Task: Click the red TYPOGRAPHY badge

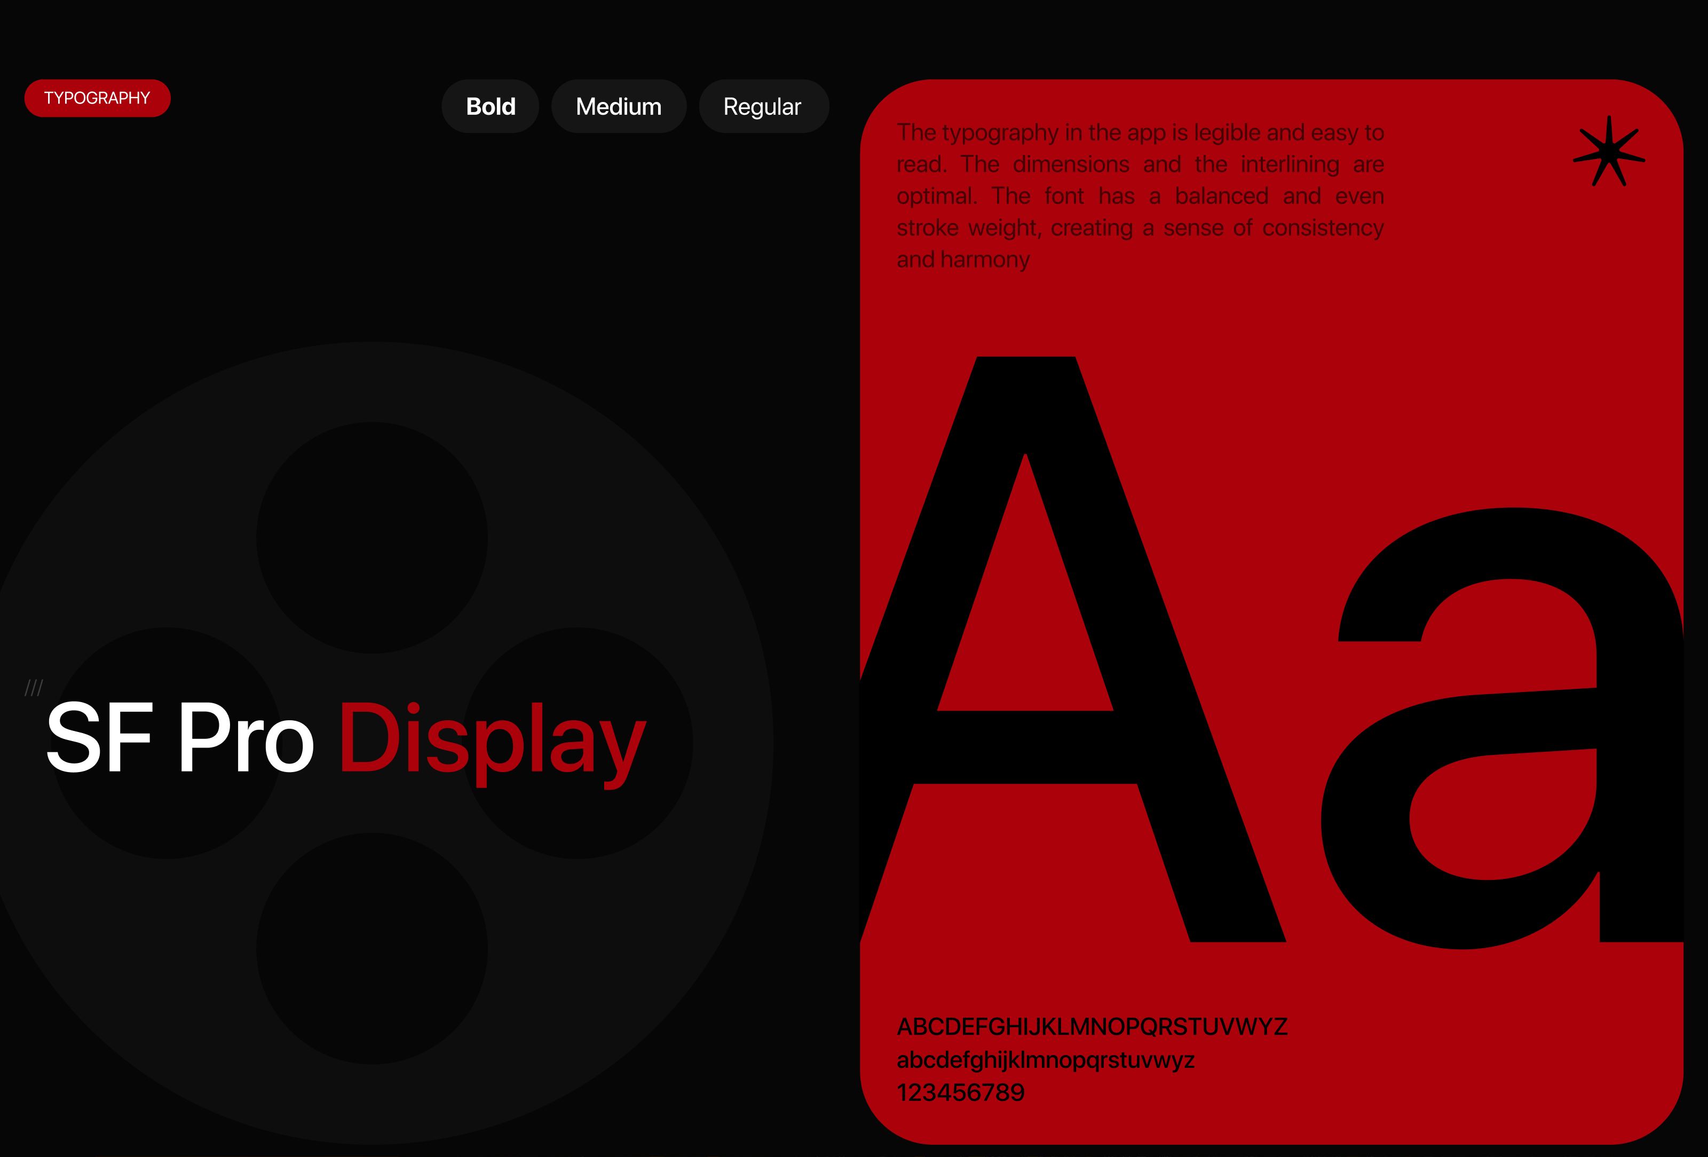Action: pos(97,98)
